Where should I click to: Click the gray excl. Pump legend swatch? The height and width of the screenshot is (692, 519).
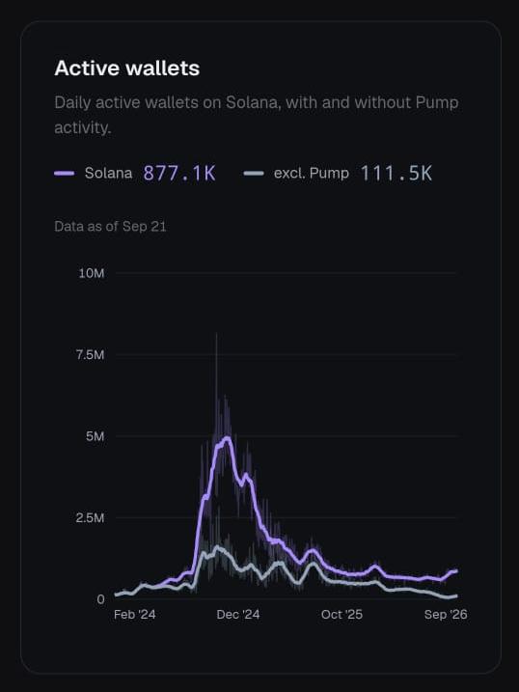click(254, 174)
